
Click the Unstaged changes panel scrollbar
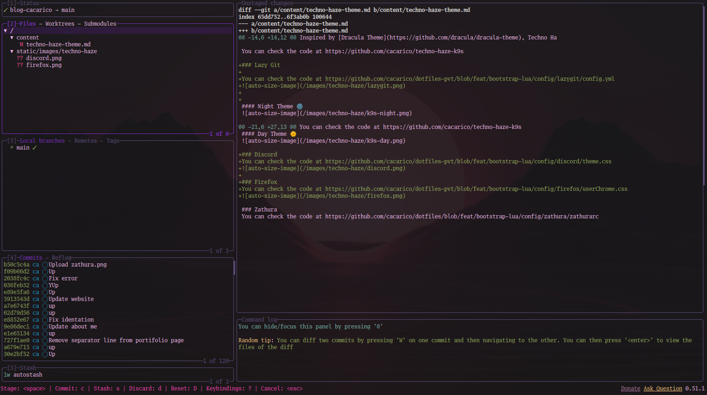point(704,96)
